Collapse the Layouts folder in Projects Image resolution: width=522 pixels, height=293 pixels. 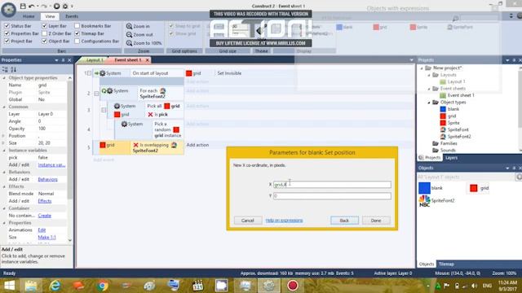click(429, 75)
